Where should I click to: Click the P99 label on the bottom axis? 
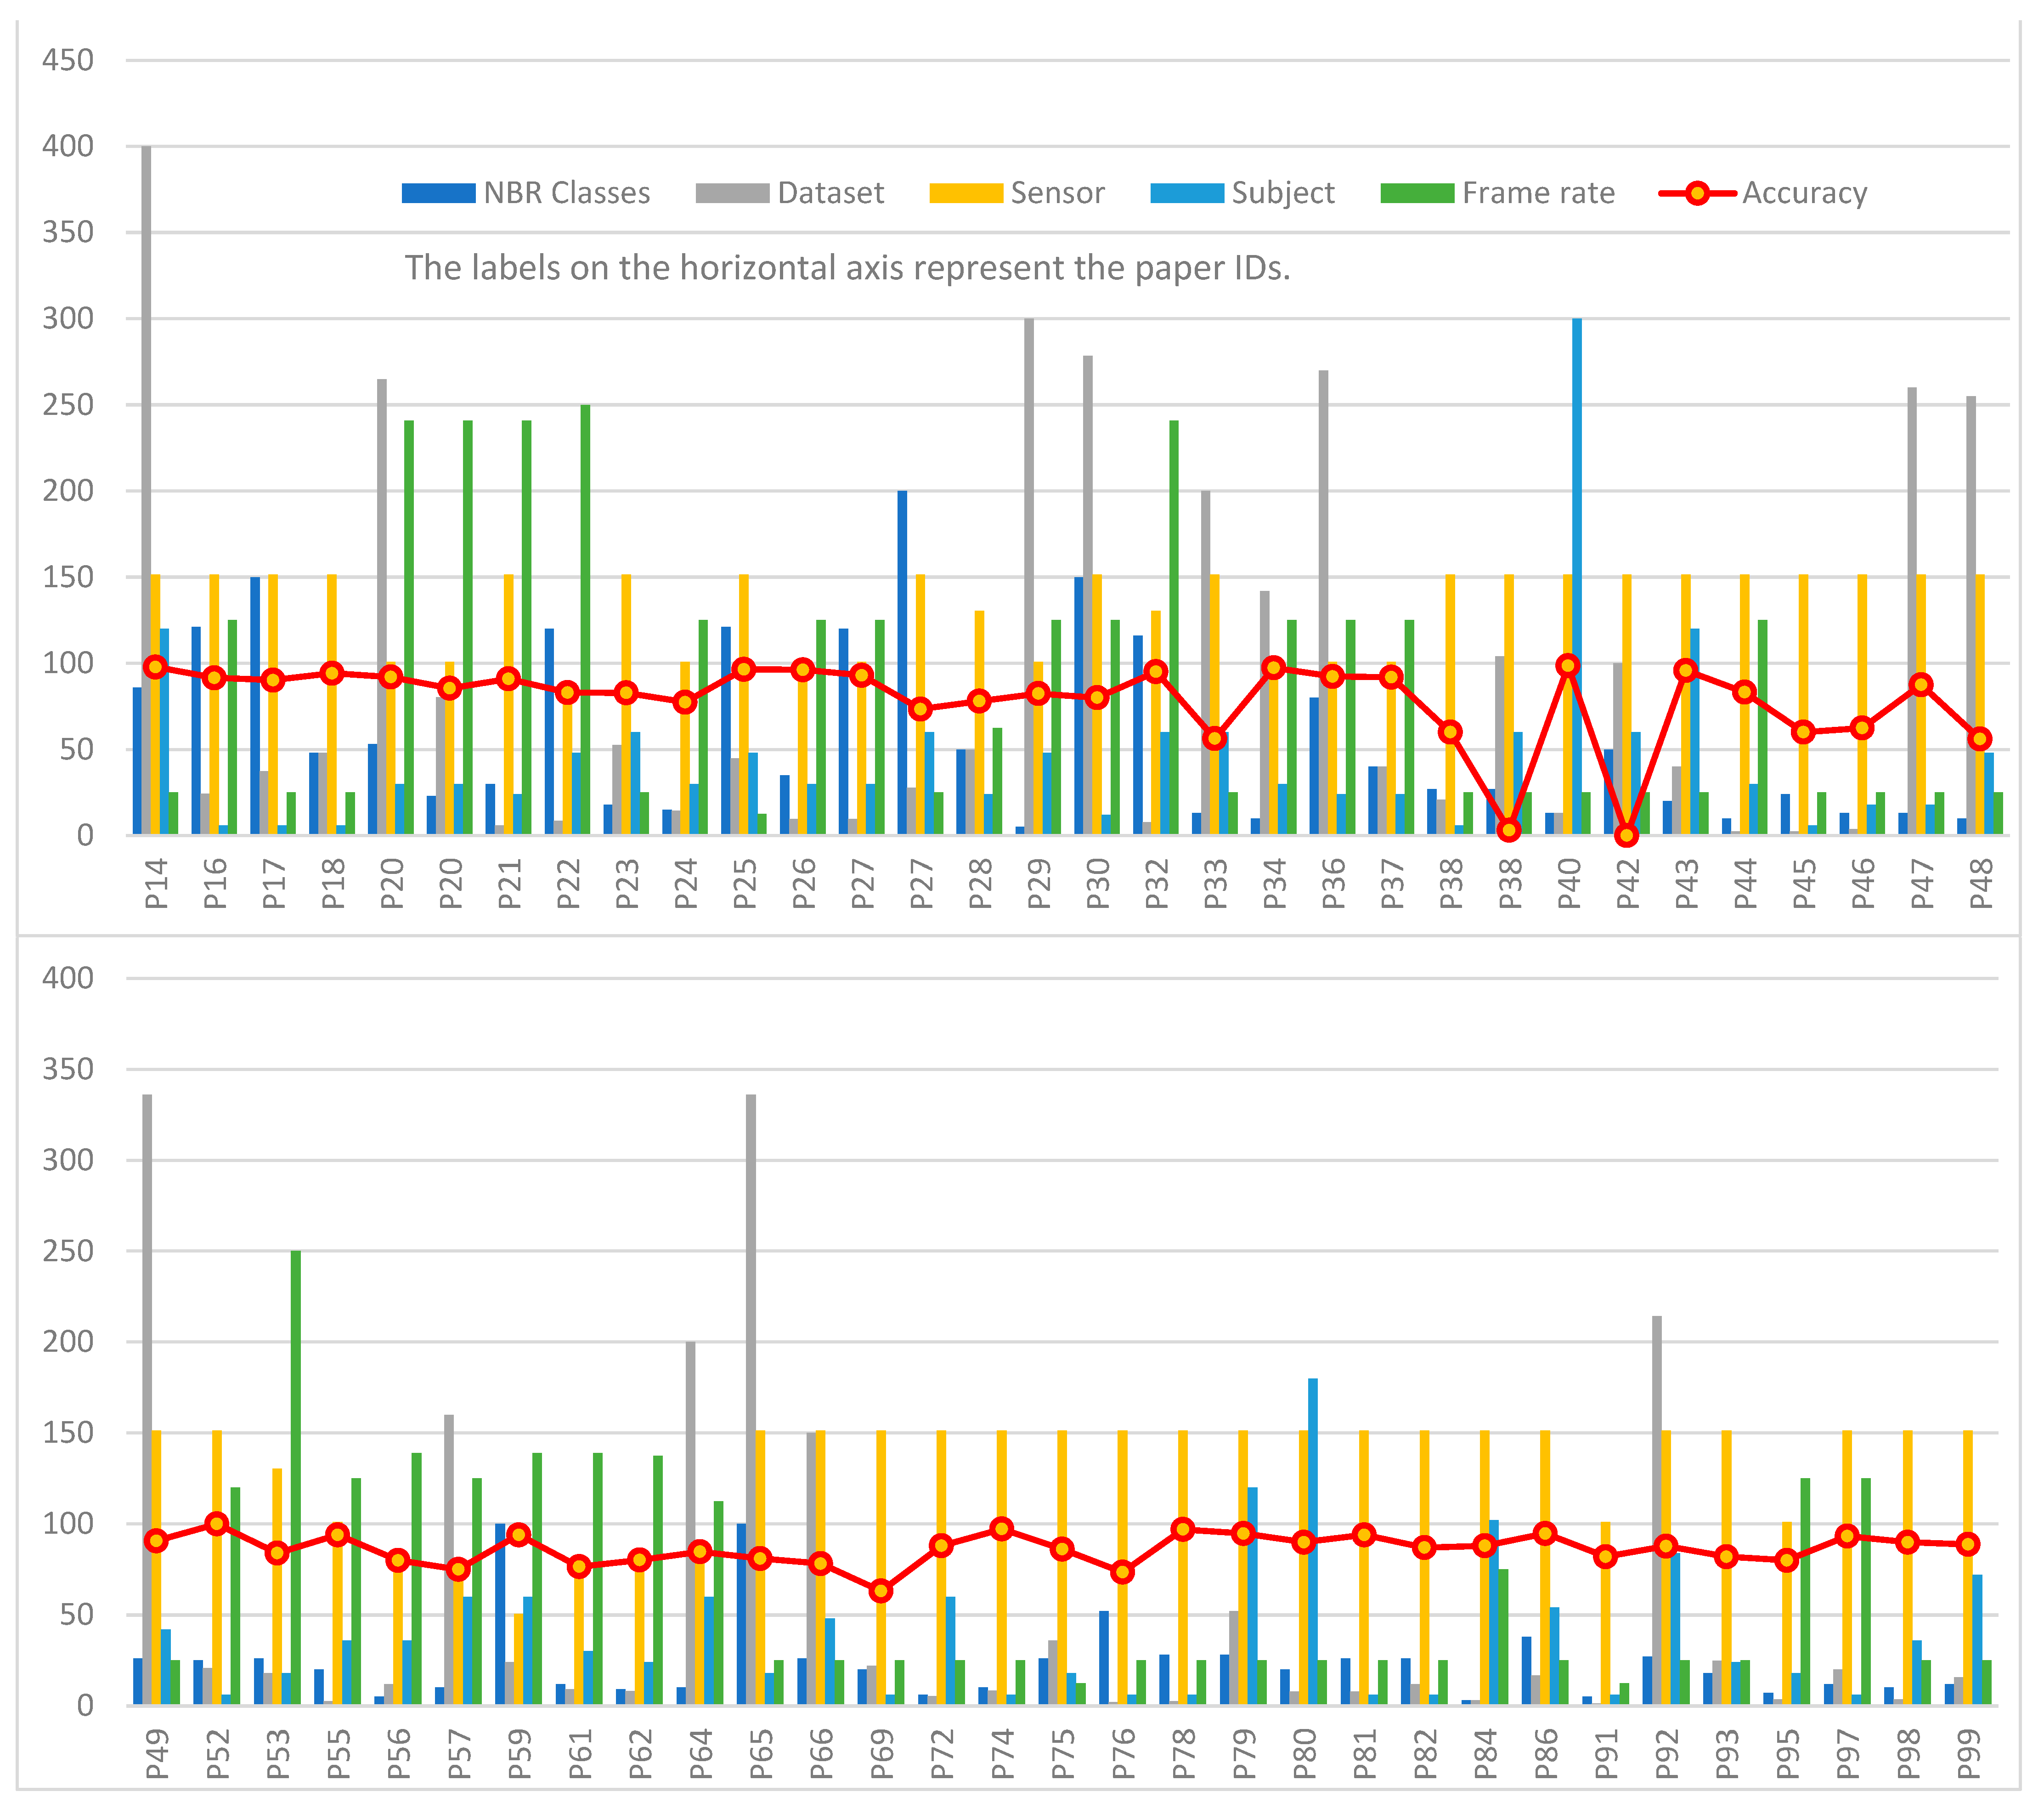tap(1968, 1754)
